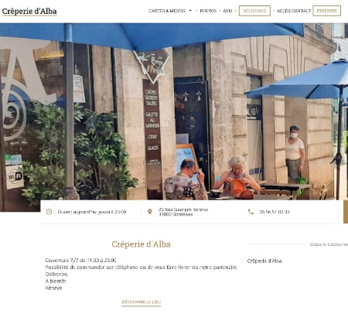
Task: Click the terrace hero photo
Action: (174, 111)
